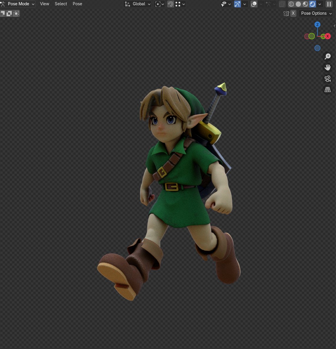Click the zoom magnifier viewport icon
Viewport: 336px width, 349px height.
tap(327, 56)
